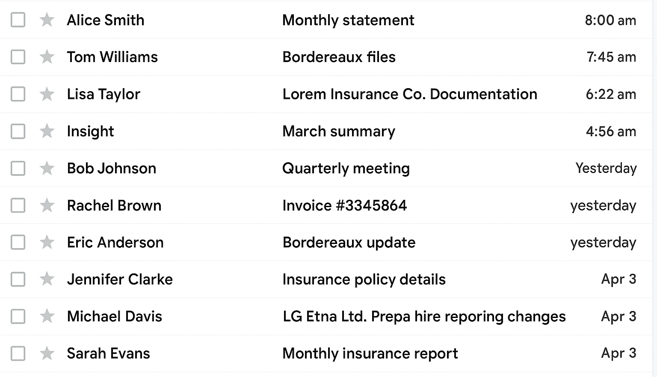Tick the Sarah Evans email checkbox
The height and width of the screenshot is (377, 657).
click(18, 353)
